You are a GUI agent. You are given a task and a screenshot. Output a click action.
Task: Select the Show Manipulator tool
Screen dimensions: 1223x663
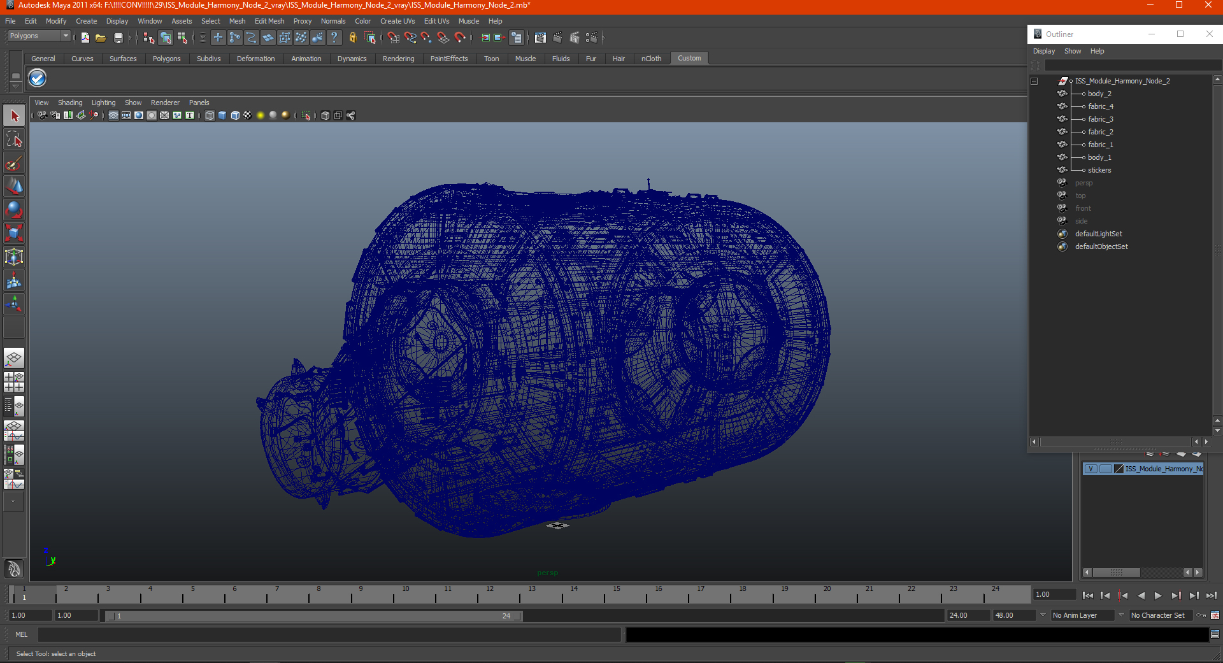pyautogui.click(x=14, y=304)
